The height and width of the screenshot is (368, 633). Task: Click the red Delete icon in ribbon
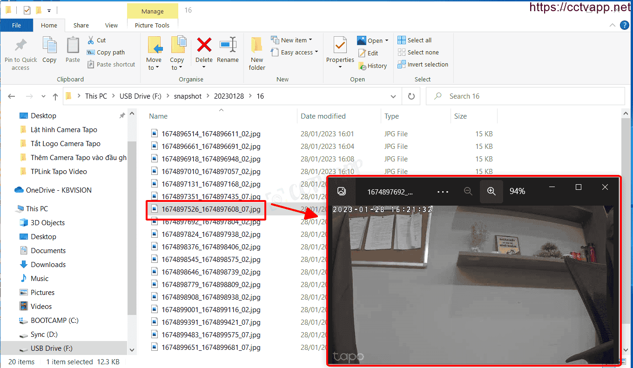(x=204, y=46)
